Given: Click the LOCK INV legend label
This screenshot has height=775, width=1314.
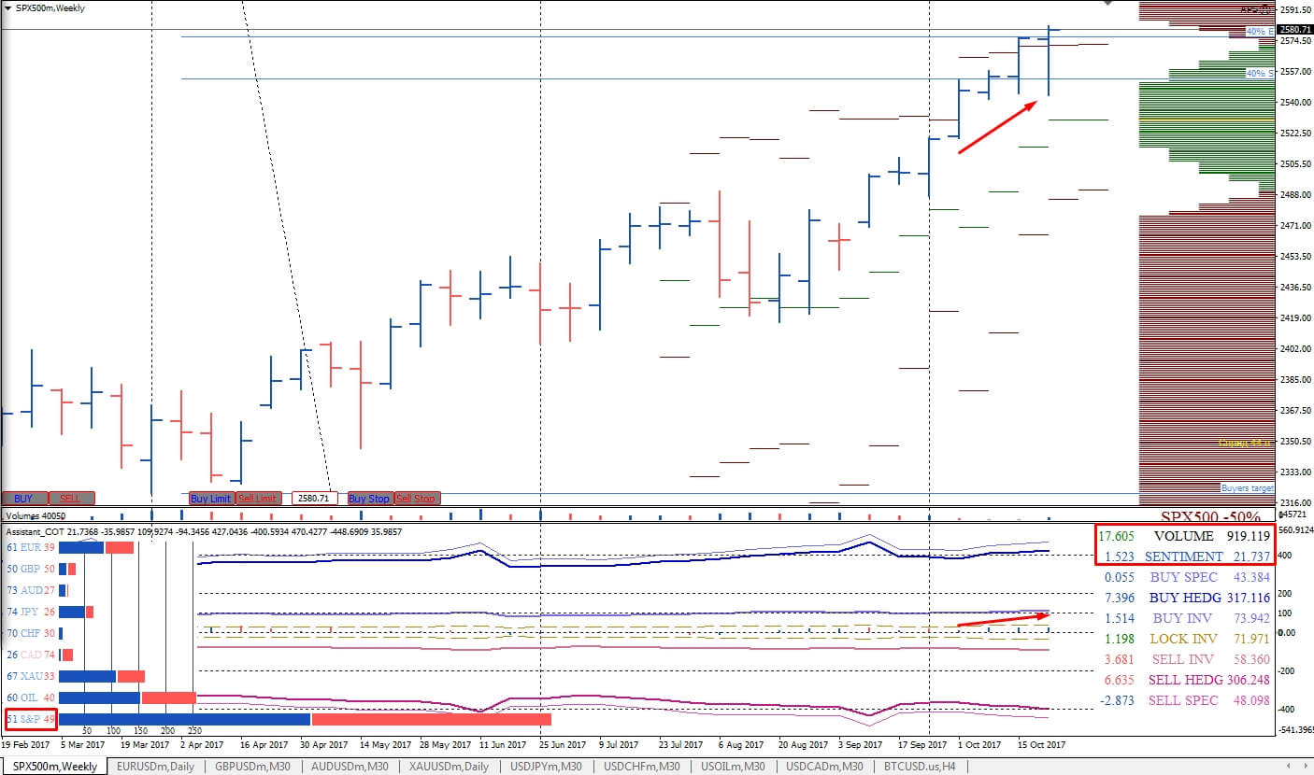Looking at the screenshot, I should pos(1183,639).
